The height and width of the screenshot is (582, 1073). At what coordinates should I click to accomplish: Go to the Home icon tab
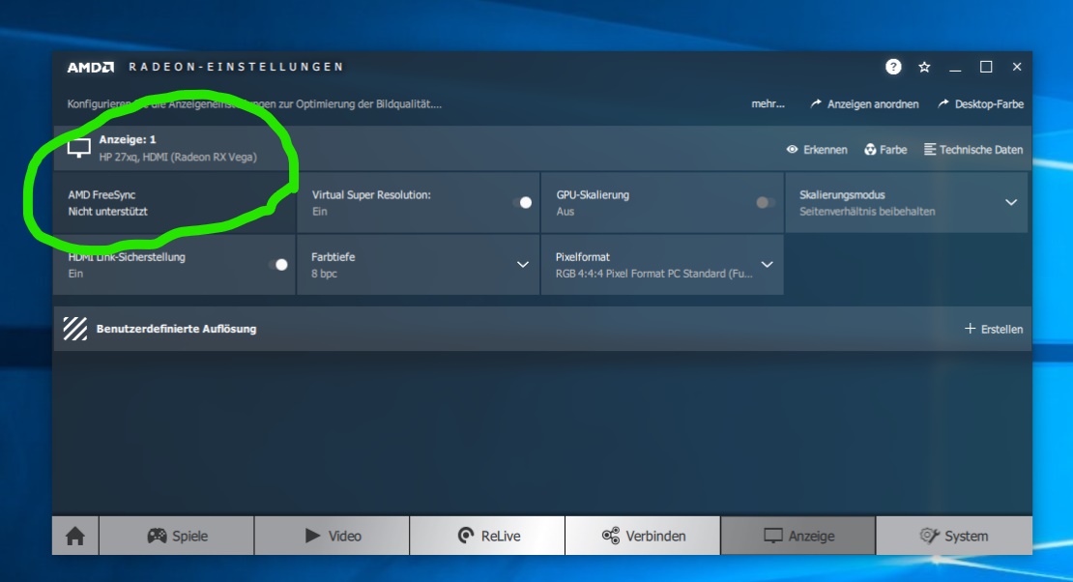click(75, 537)
